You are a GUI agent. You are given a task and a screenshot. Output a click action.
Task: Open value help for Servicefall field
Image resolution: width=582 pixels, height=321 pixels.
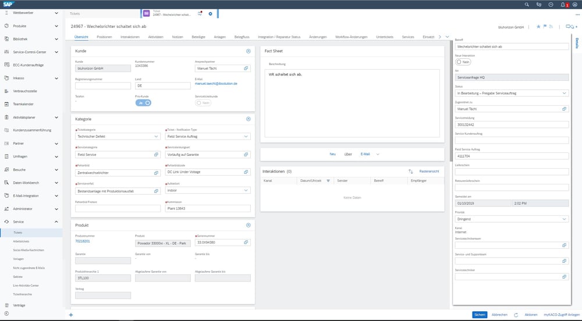point(156,191)
